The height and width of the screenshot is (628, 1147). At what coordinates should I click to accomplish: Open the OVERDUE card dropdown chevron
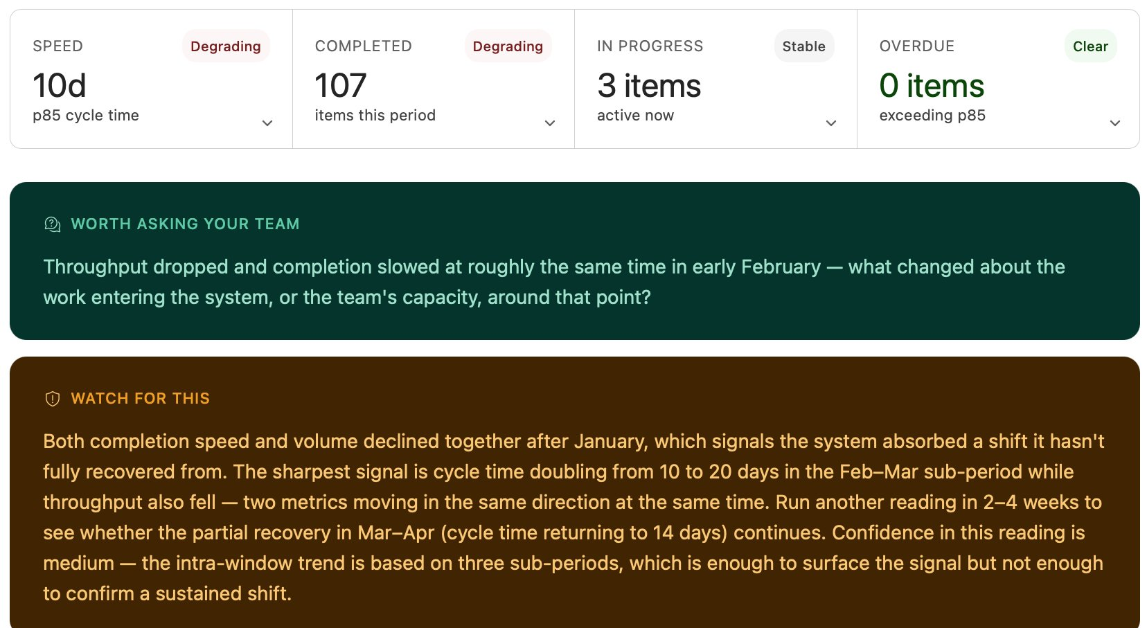pos(1115,123)
